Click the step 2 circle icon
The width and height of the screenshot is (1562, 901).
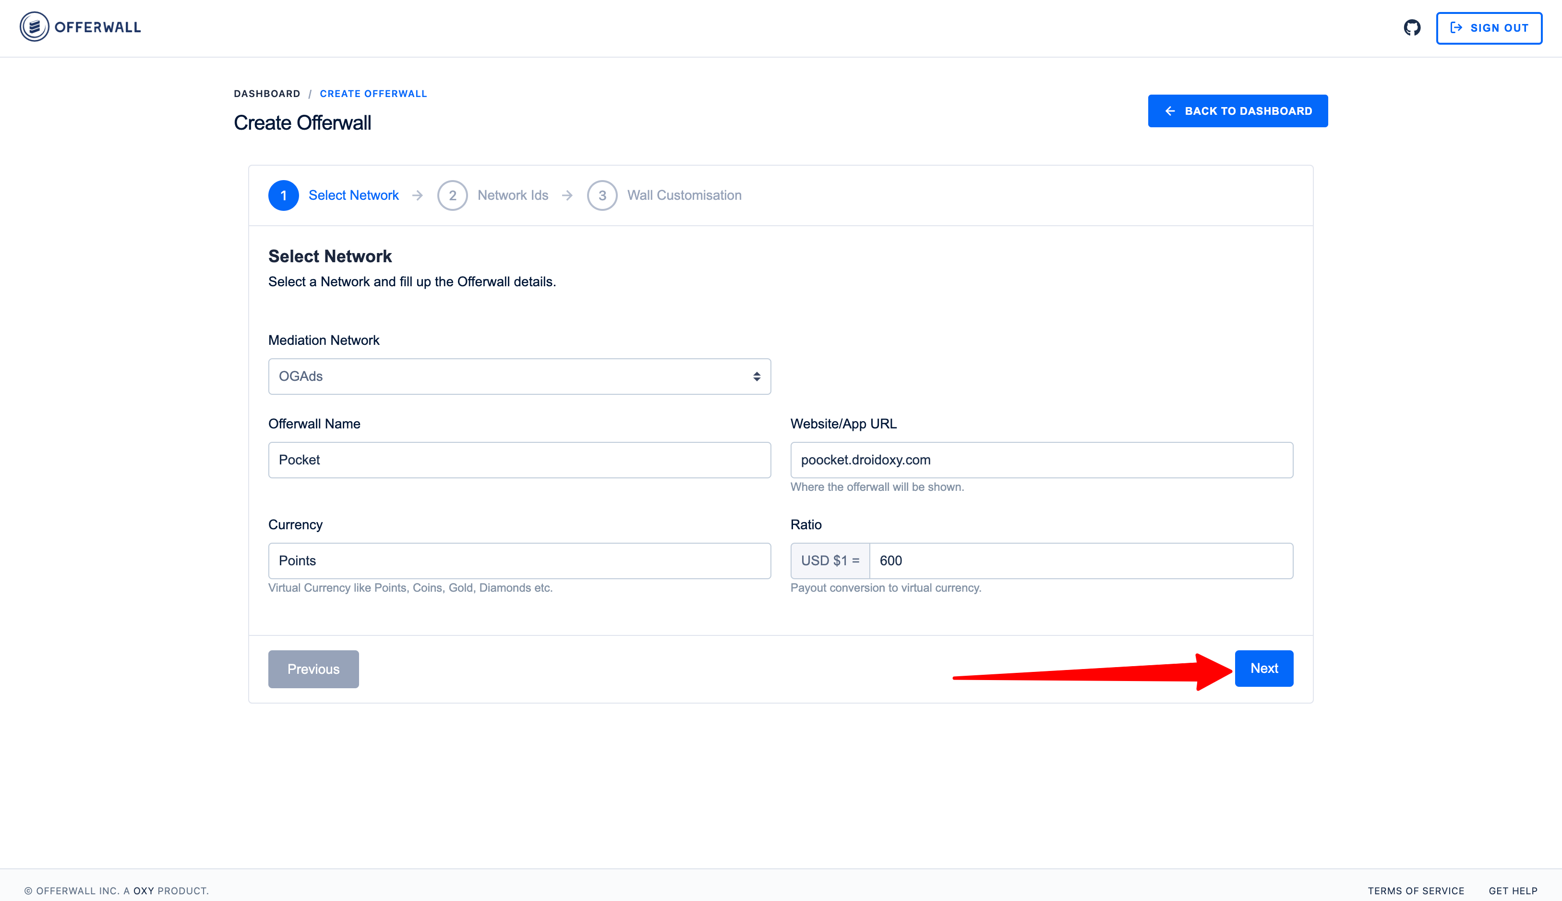pos(452,195)
